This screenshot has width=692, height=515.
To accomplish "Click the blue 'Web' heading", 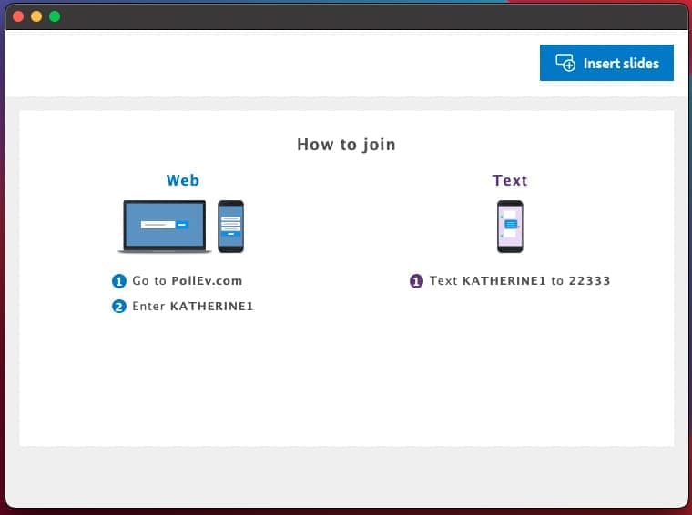I will click(x=183, y=180).
